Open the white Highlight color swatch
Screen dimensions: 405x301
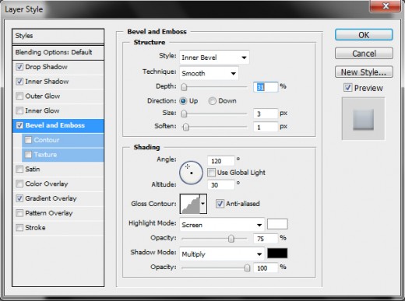point(277,224)
